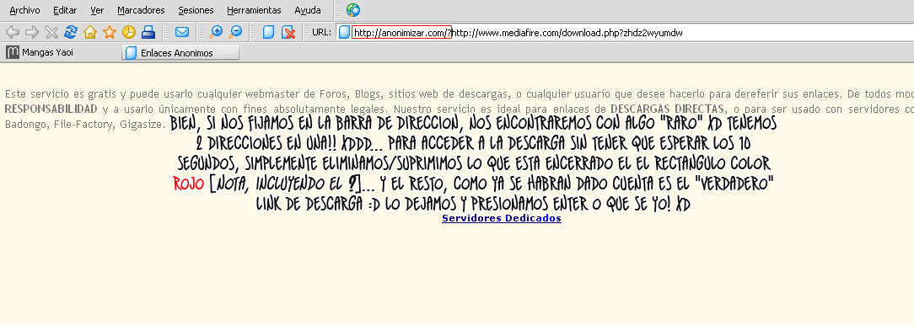Image resolution: width=914 pixels, height=325 pixels.
Task: Open the Ayuda menu
Action: (308, 10)
